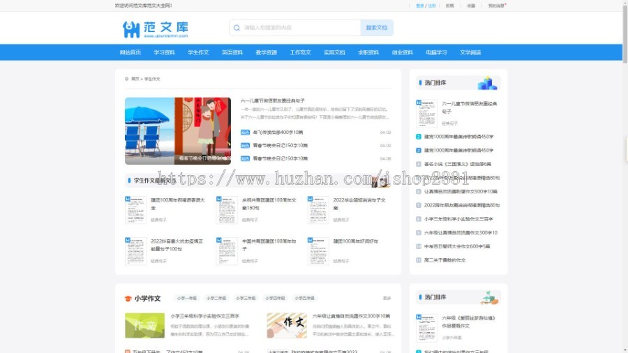
Task: Open document icon for 2022毕业简短说说句子文案
Action: [318, 209]
